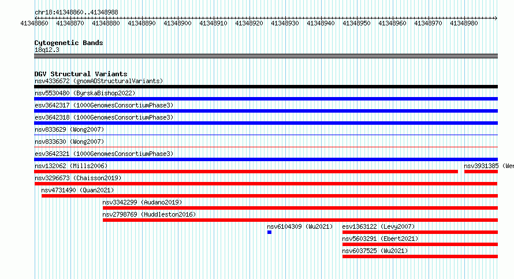514x279 pixels.
Task: Click the blue nsv5530480 variant bar
Action: click(x=266, y=99)
